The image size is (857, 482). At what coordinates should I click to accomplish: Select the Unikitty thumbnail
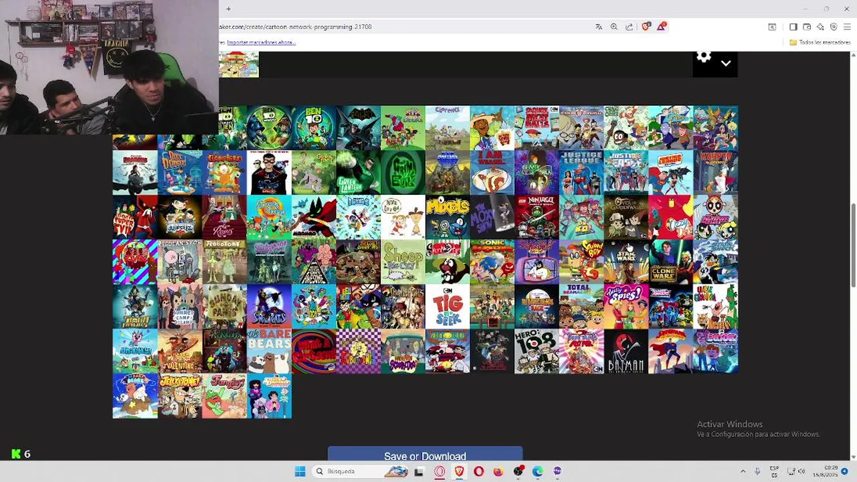coord(134,351)
